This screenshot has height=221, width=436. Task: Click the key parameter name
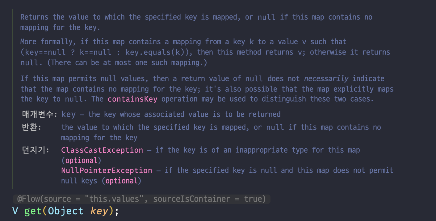click(x=99, y=211)
